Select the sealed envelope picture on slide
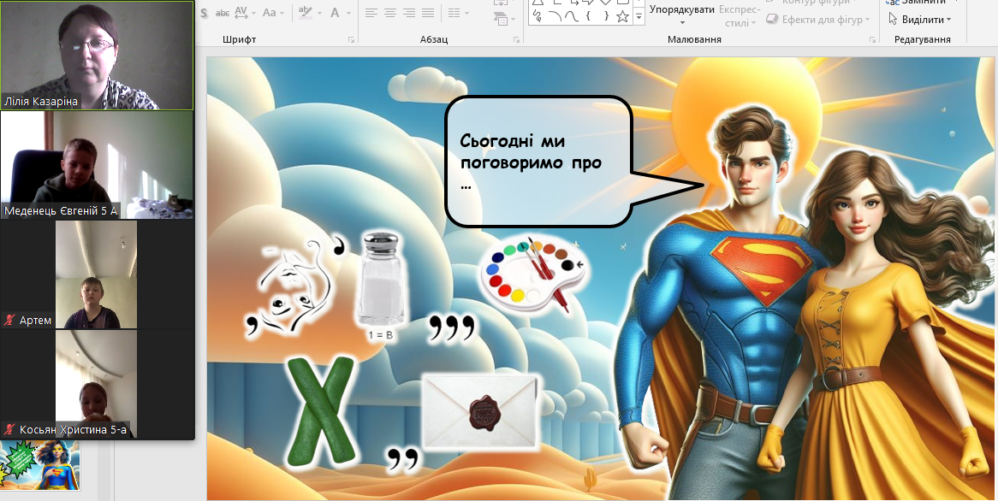Screen dimensions: 998x501 (x=481, y=411)
